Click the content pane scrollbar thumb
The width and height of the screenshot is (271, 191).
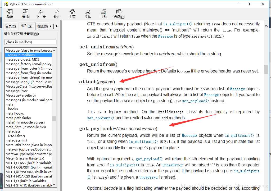point(266,69)
